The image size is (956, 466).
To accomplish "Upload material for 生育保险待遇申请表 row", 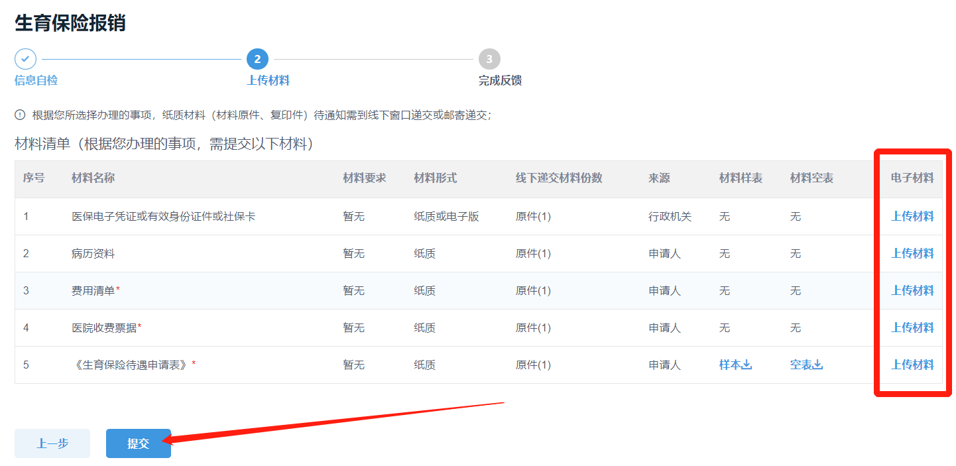I will pos(912,365).
